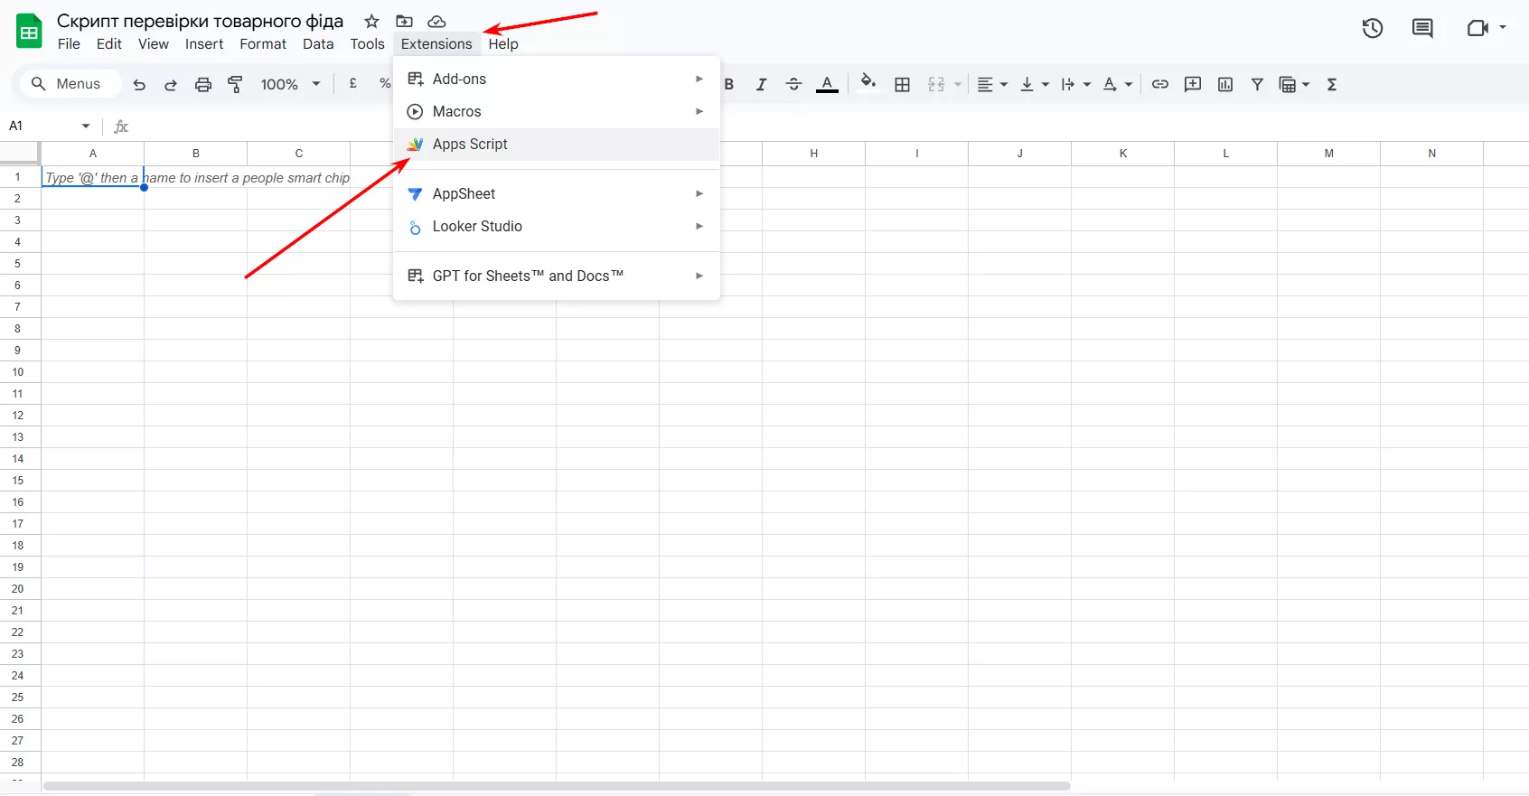Expand the name box dropdown arrow
The width and height of the screenshot is (1529, 796).
pos(86,126)
